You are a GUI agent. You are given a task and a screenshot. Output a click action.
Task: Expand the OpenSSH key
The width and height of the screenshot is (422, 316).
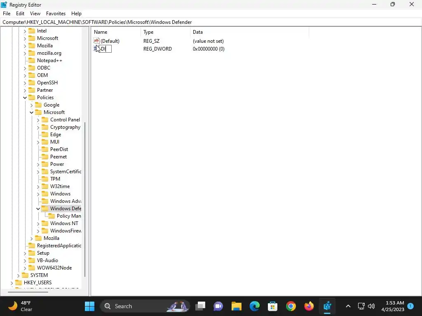click(x=25, y=83)
